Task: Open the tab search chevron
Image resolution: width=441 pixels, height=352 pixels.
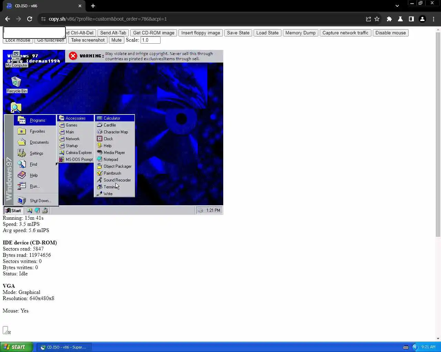Action: click(397, 6)
